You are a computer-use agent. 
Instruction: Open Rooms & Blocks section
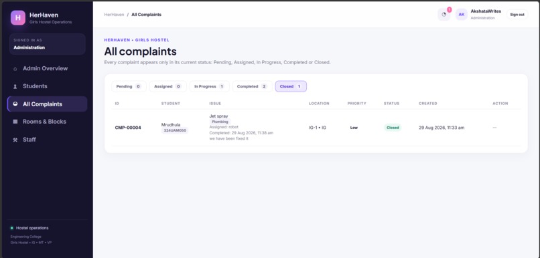[47, 122]
